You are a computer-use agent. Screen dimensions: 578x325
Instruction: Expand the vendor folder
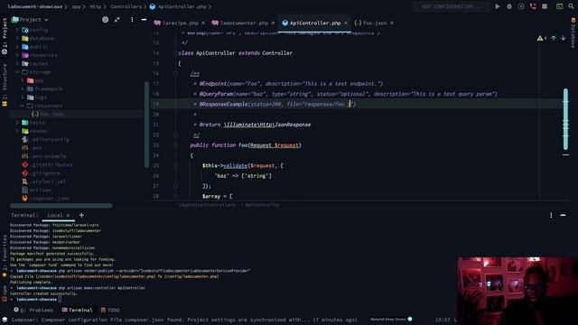(x=17, y=131)
